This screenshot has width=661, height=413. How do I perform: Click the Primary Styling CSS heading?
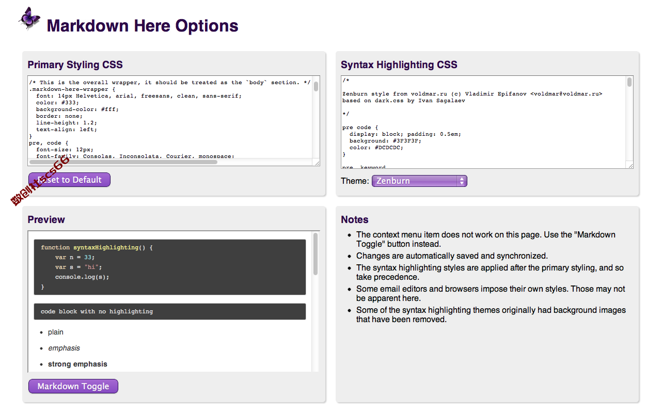click(75, 65)
